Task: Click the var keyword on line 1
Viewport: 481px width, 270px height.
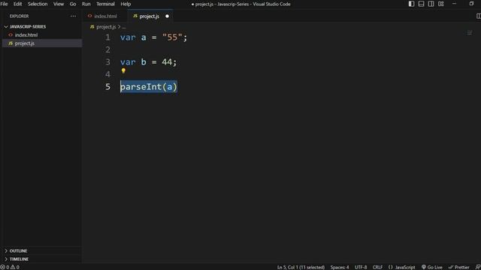Action: (x=128, y=37)
